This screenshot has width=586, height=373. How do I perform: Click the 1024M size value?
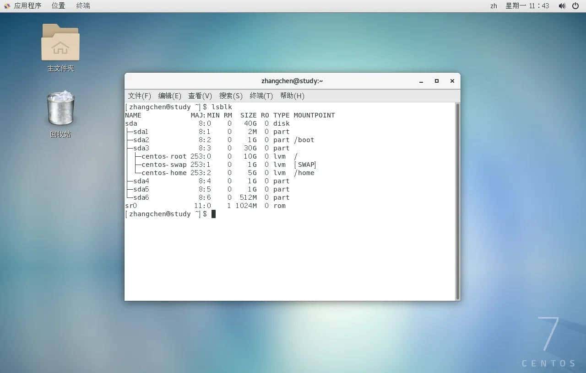click(x=246, y=206)
